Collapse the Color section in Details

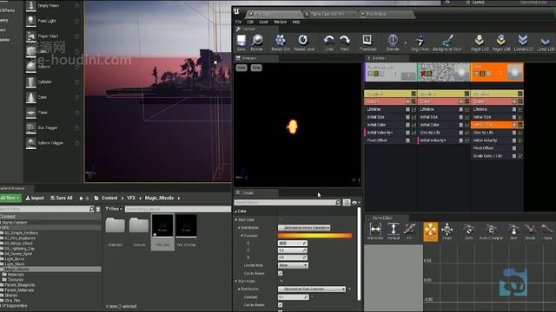235,211
